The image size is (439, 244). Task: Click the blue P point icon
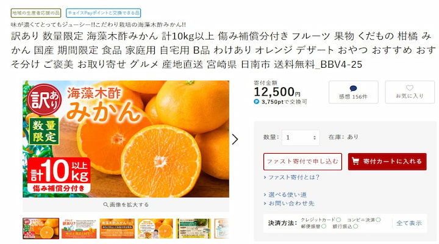[257, 102]
